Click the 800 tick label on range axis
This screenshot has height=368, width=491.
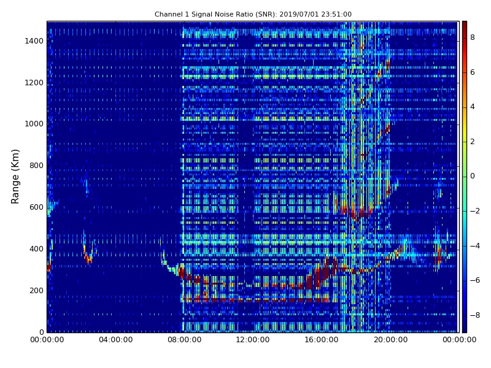pos(36,166)
